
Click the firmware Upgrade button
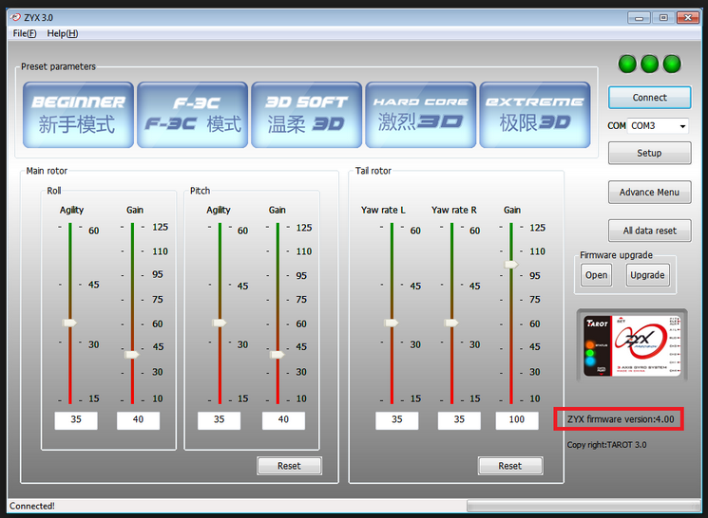(648, 275)
